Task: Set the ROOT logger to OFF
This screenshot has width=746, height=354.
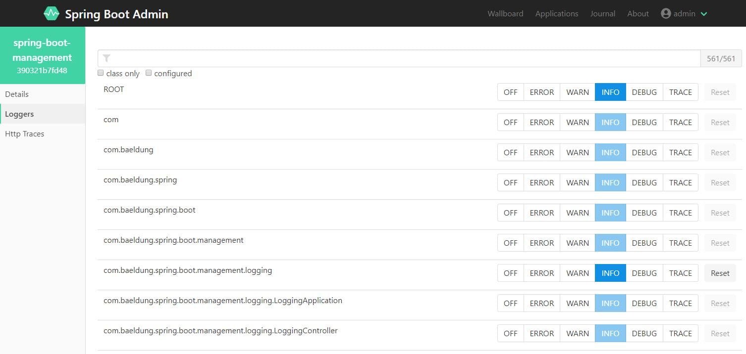Action: click(x=510, y=92)
